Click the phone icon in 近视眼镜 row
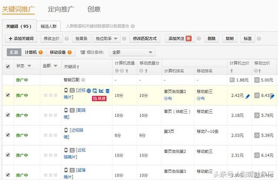Screen dimensions: 278x180 [66, 130]
